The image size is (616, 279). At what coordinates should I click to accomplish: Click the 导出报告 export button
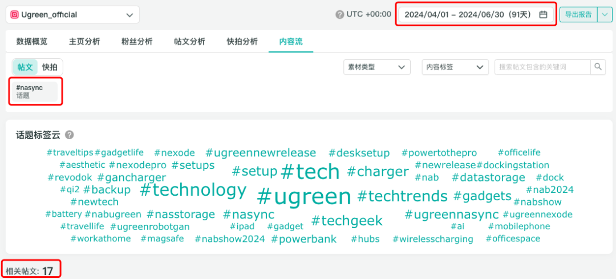(578, 14)
